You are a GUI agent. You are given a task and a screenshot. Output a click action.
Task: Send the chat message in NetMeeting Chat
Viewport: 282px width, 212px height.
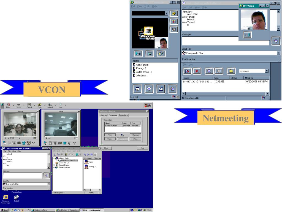pyautogui.click(x=276, y=41)
